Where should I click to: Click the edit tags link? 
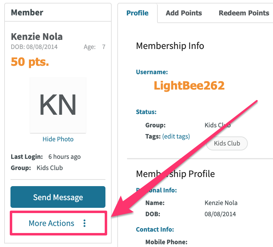click(x=176, y=136)
